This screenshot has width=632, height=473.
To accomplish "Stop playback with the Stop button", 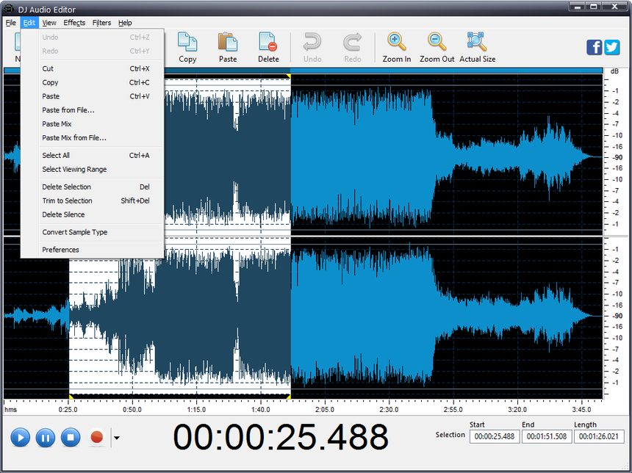I will (x=71, y=437).
